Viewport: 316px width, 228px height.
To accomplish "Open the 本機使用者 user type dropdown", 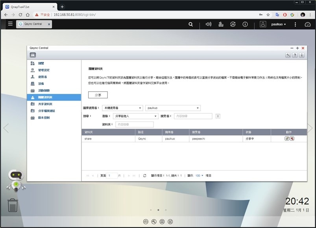I will tap(122, 108).
